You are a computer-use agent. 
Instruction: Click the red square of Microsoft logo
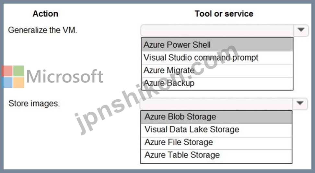[x=7, y=71]
